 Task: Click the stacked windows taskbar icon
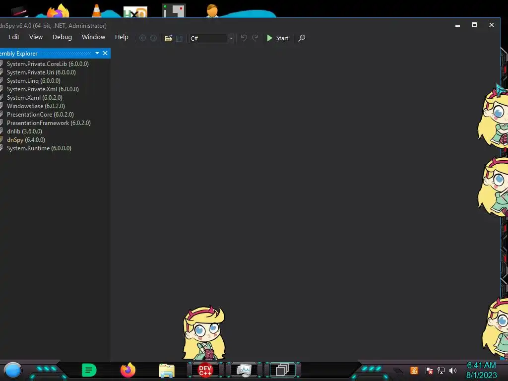coord(282,370)
